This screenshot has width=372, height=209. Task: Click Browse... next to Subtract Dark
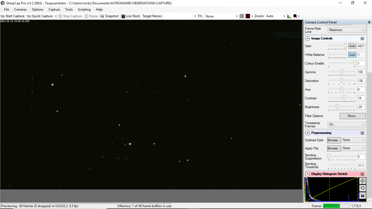click(334, 140)
